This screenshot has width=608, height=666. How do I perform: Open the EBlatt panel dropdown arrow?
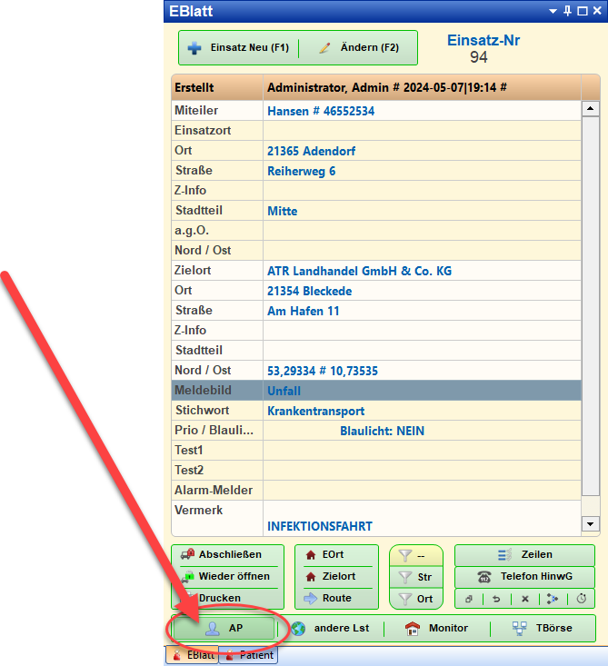click(553, 11)
